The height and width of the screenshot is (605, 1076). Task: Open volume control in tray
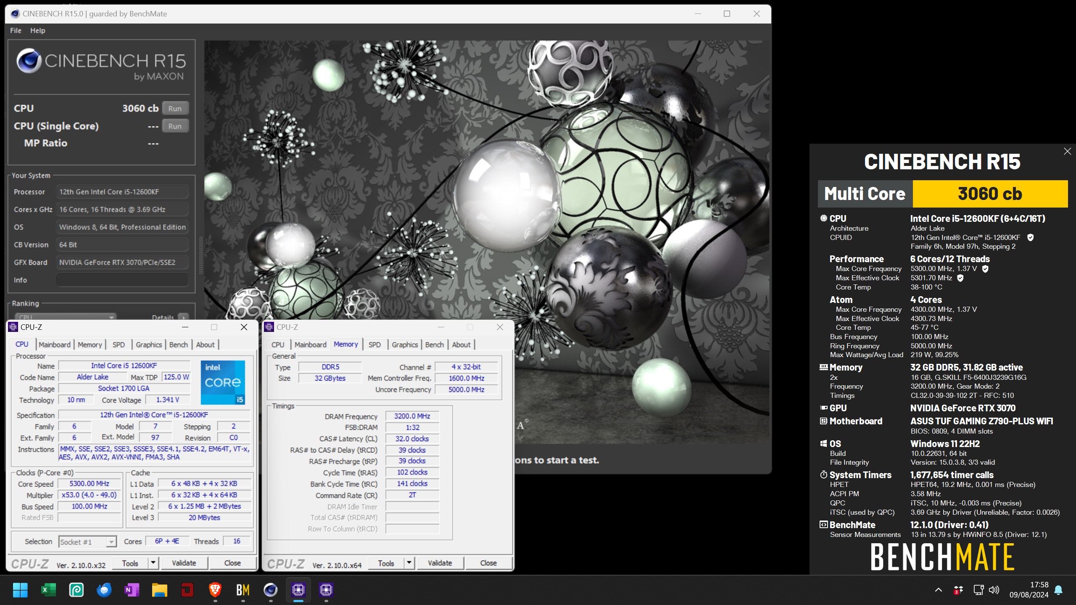coord(994,590)
